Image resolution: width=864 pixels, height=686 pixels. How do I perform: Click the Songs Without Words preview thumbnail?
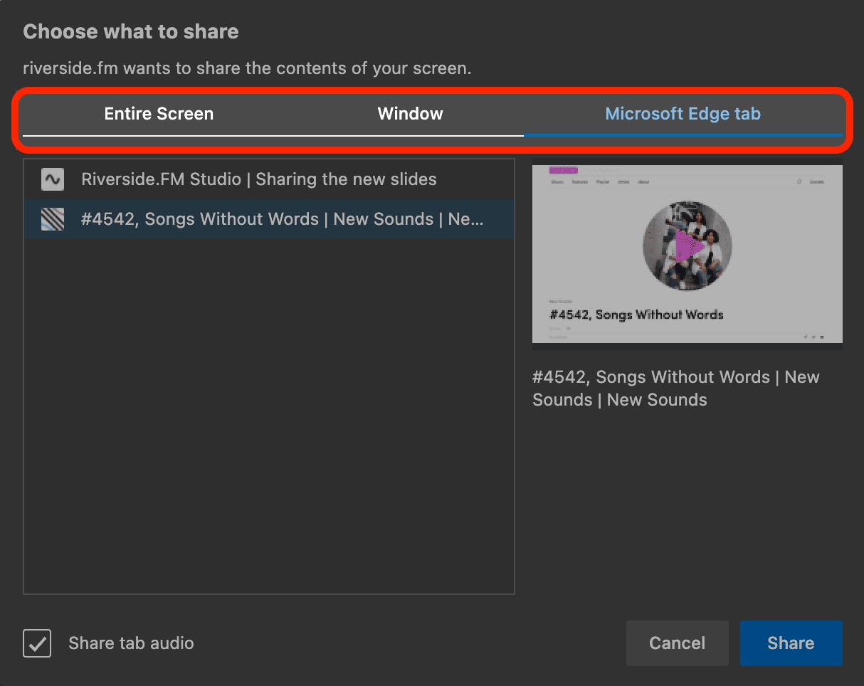687,254
